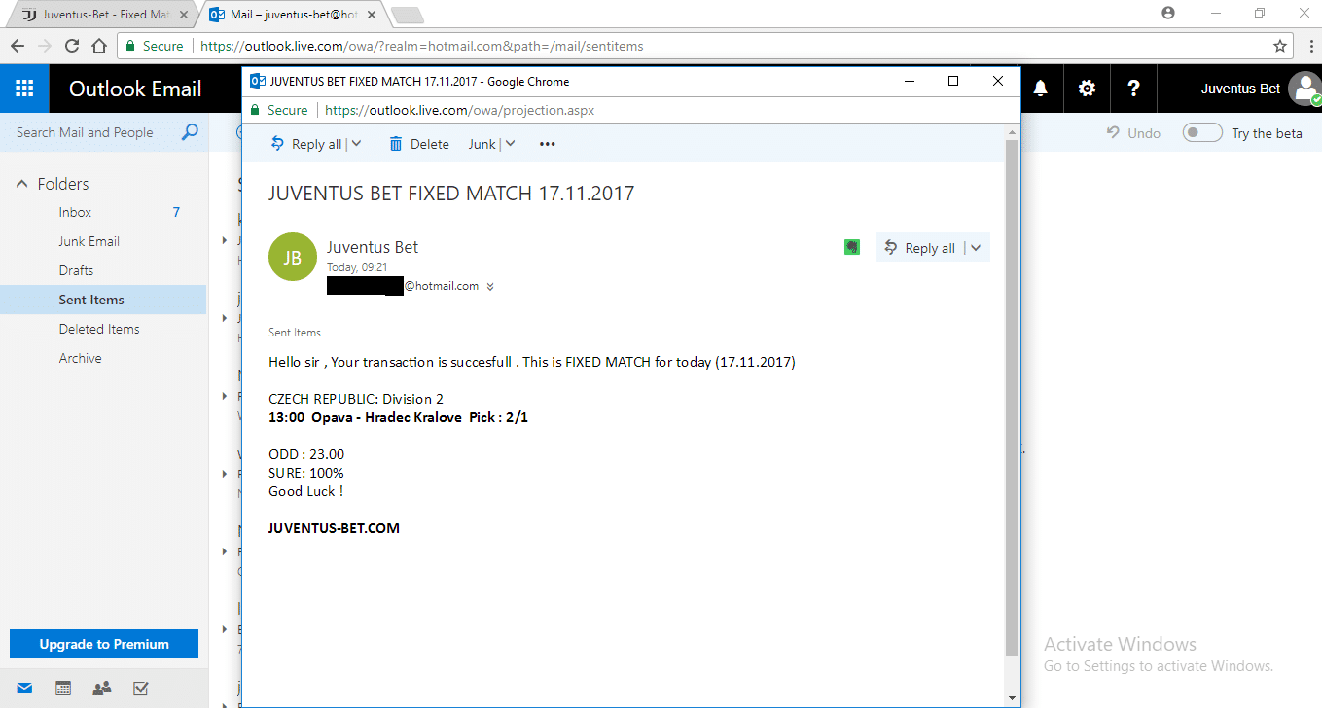Open the JB sender avatar circle

pos(293,258)
